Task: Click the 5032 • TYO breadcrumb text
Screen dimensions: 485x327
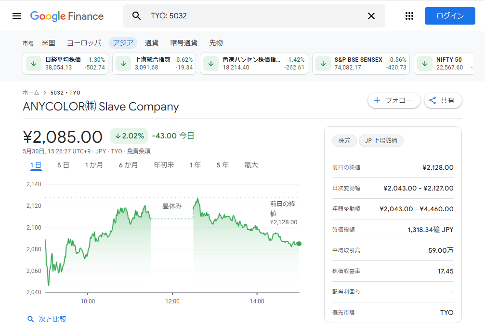Action: 66,93
